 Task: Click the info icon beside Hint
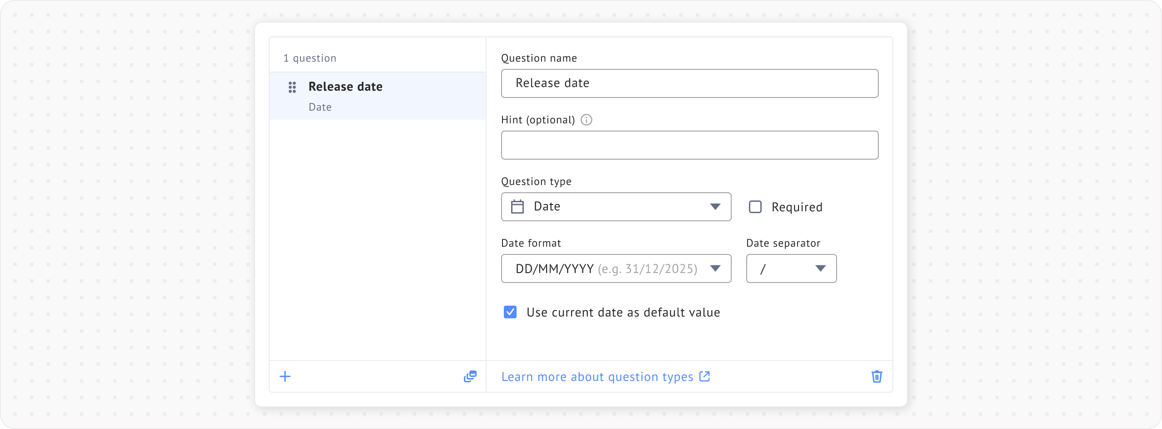click(x=586, y=120)
